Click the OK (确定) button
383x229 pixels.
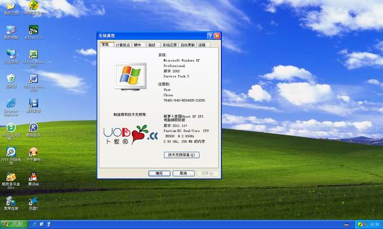159,174
